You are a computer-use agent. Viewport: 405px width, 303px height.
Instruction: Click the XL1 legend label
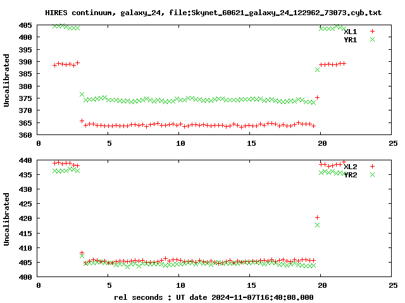click(350, 32)
